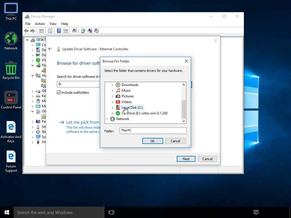
Task: Click the Music folder icon
Action: (x=118, y=91)
